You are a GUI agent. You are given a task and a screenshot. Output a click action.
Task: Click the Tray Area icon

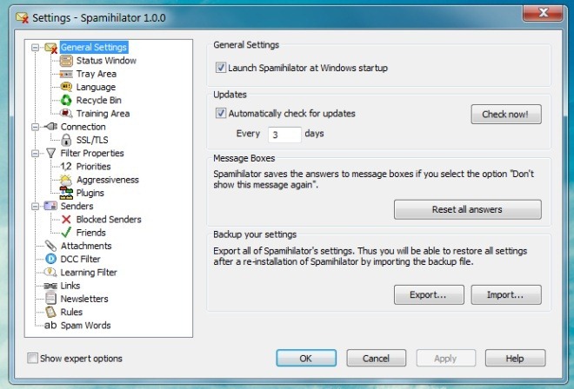pos(66,74)
